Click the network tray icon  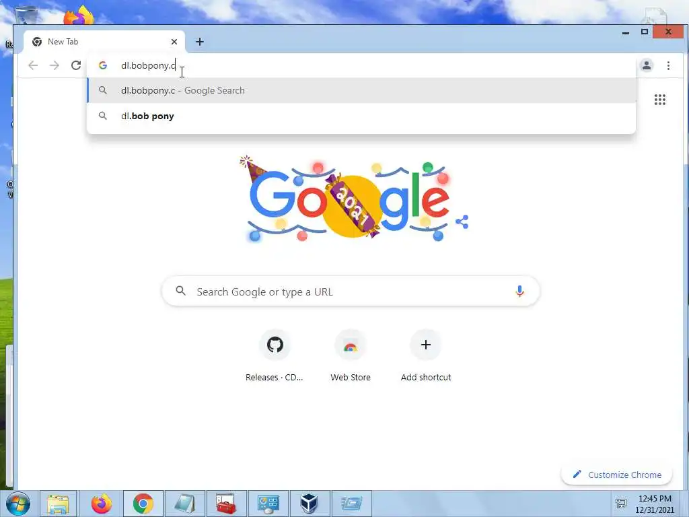tap(621, 504)
